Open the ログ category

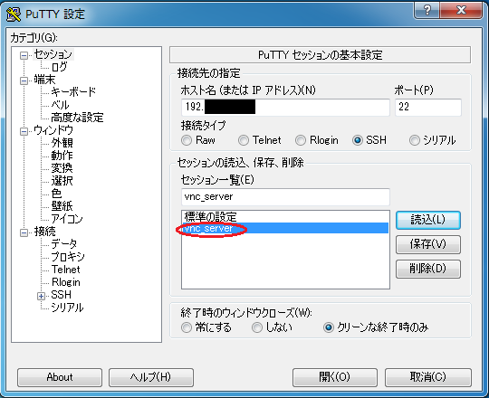[x=59, y=67]
